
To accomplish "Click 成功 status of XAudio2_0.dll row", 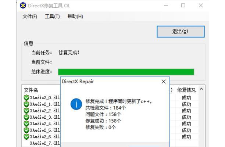I will 186,98.
